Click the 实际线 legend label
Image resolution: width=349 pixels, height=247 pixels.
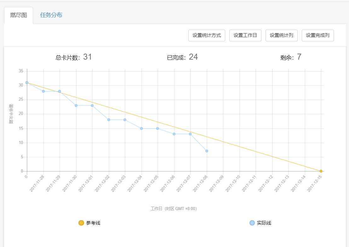click(264, 223)
